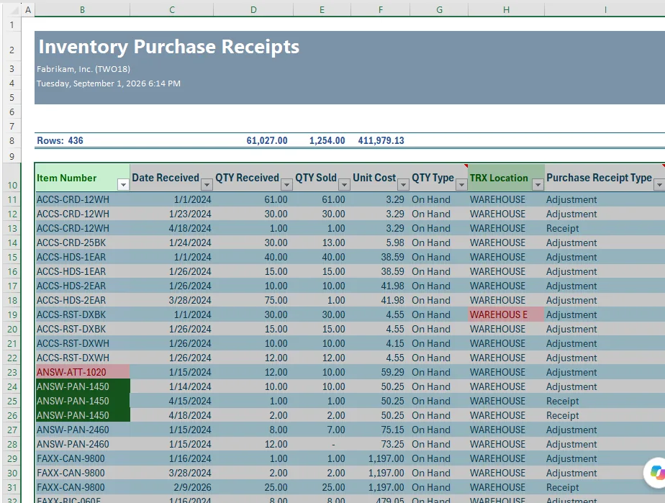
Task: Click Receipt type in row 13
Action: pos(605,228)
